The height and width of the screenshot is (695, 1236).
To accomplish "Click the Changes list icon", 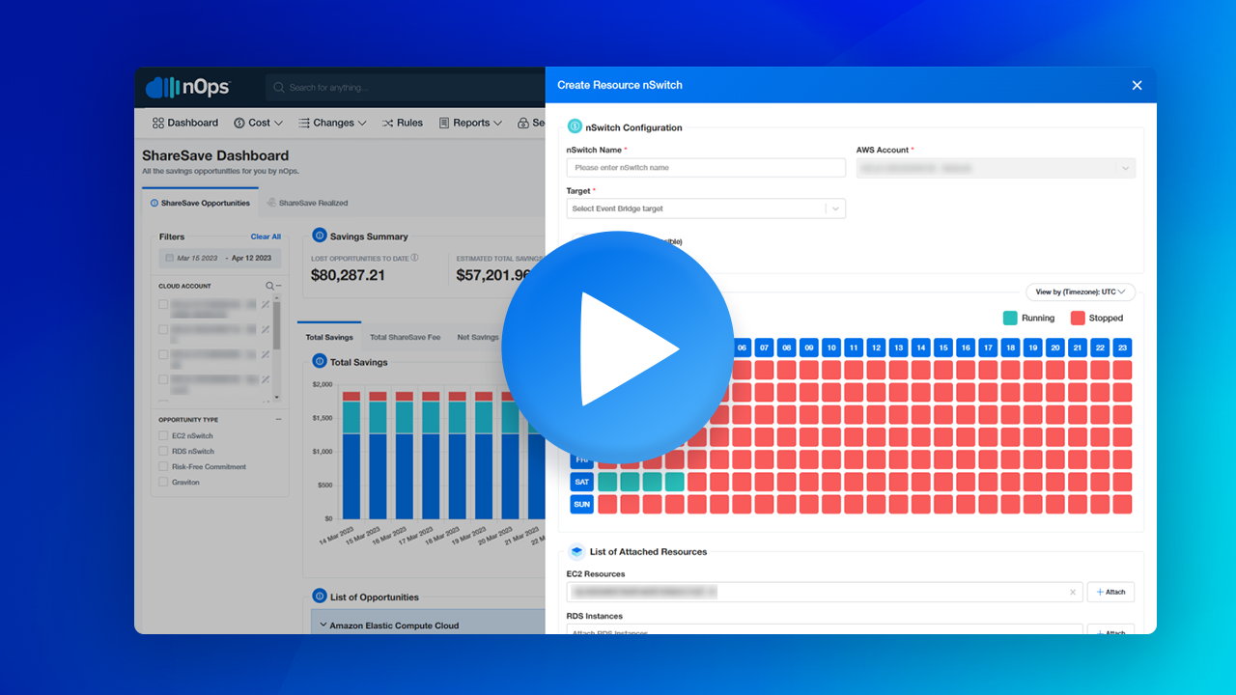I will coord(303,123).
